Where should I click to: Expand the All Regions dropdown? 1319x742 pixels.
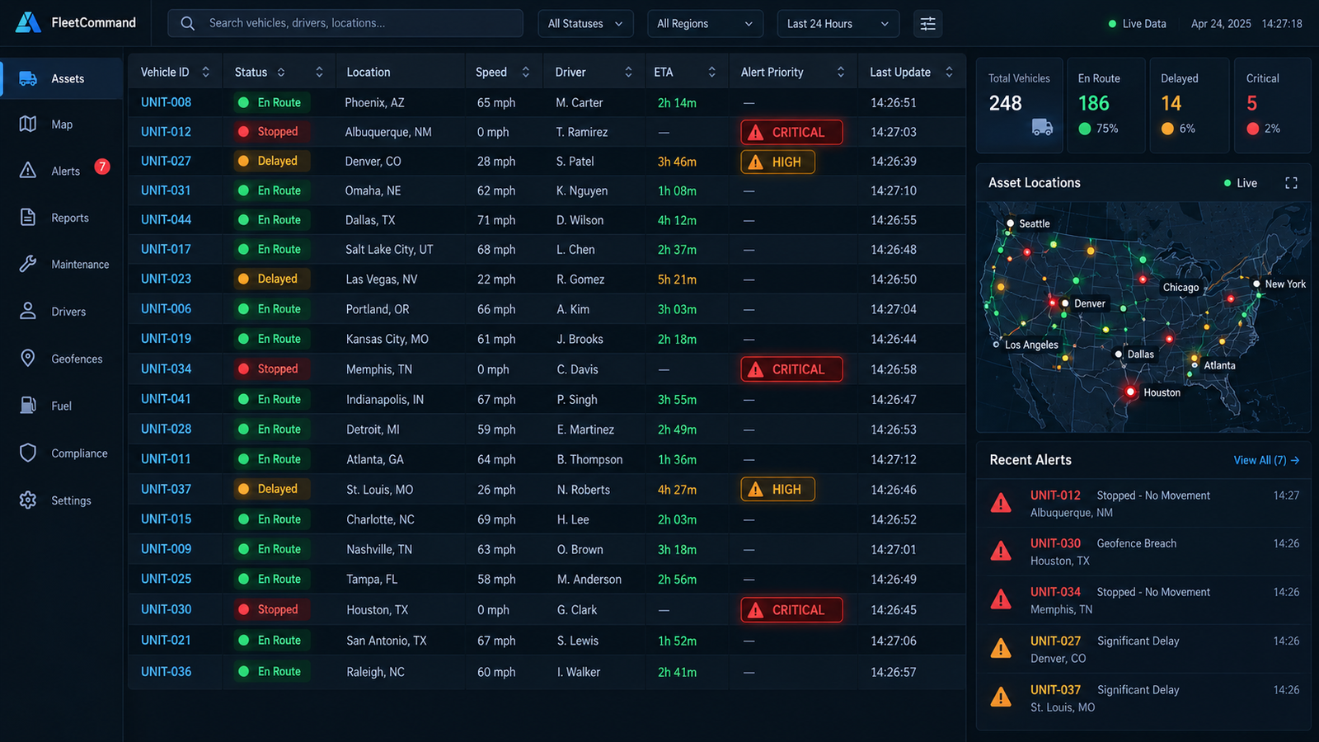(x=705, y=24)
